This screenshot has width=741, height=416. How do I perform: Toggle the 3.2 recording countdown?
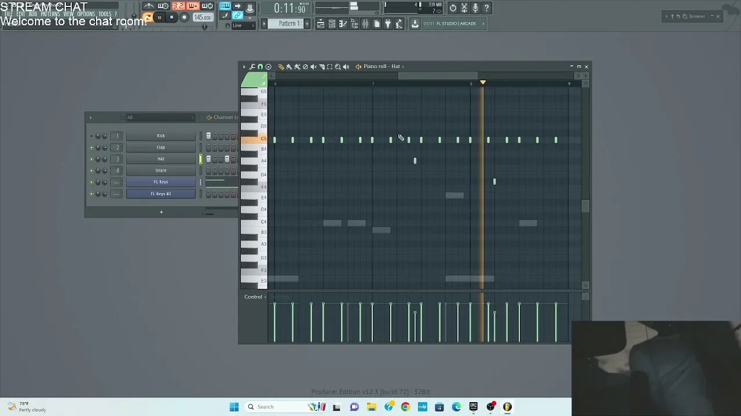(x=178, y=6)
